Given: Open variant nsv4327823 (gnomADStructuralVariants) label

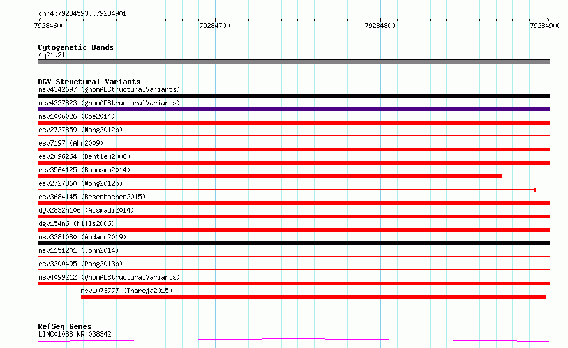Looking at the screenshot, I should click(109, 103).
